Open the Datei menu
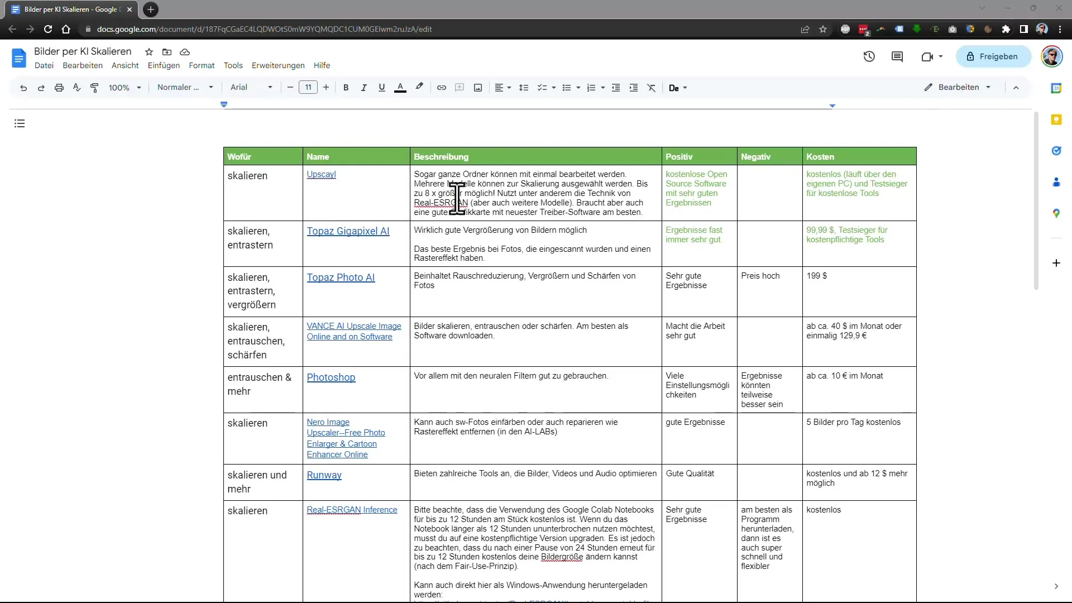Viewport: 1072px width, 603px height. click(44, 65)
